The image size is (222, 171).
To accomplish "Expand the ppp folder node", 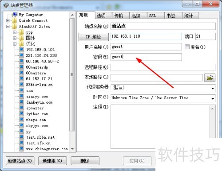I will tap(15, 32).
